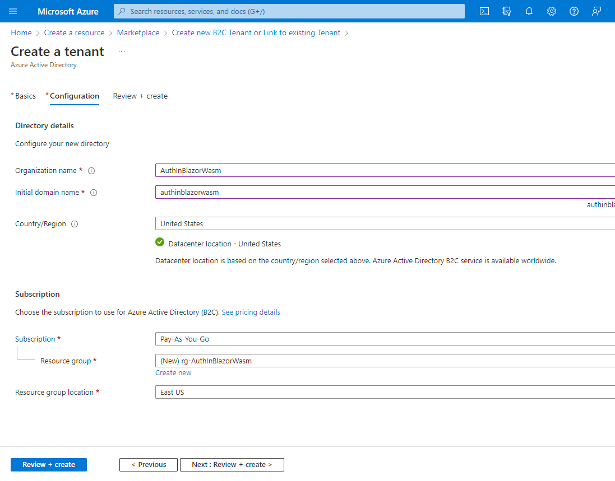Click the Create a tenant title
Image resolution: width=615 pixels, height=481 pixels.
coord(57,52)
